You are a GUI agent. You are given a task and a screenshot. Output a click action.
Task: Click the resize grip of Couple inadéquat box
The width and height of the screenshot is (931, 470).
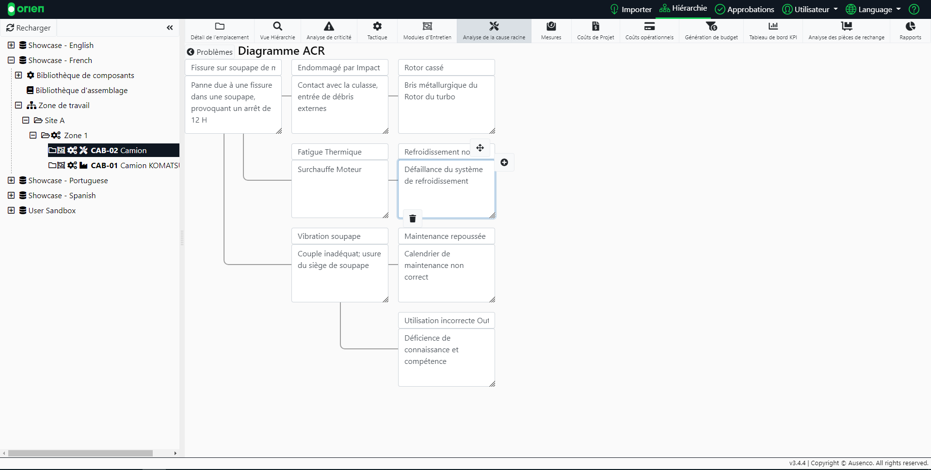tap(385, 299)
